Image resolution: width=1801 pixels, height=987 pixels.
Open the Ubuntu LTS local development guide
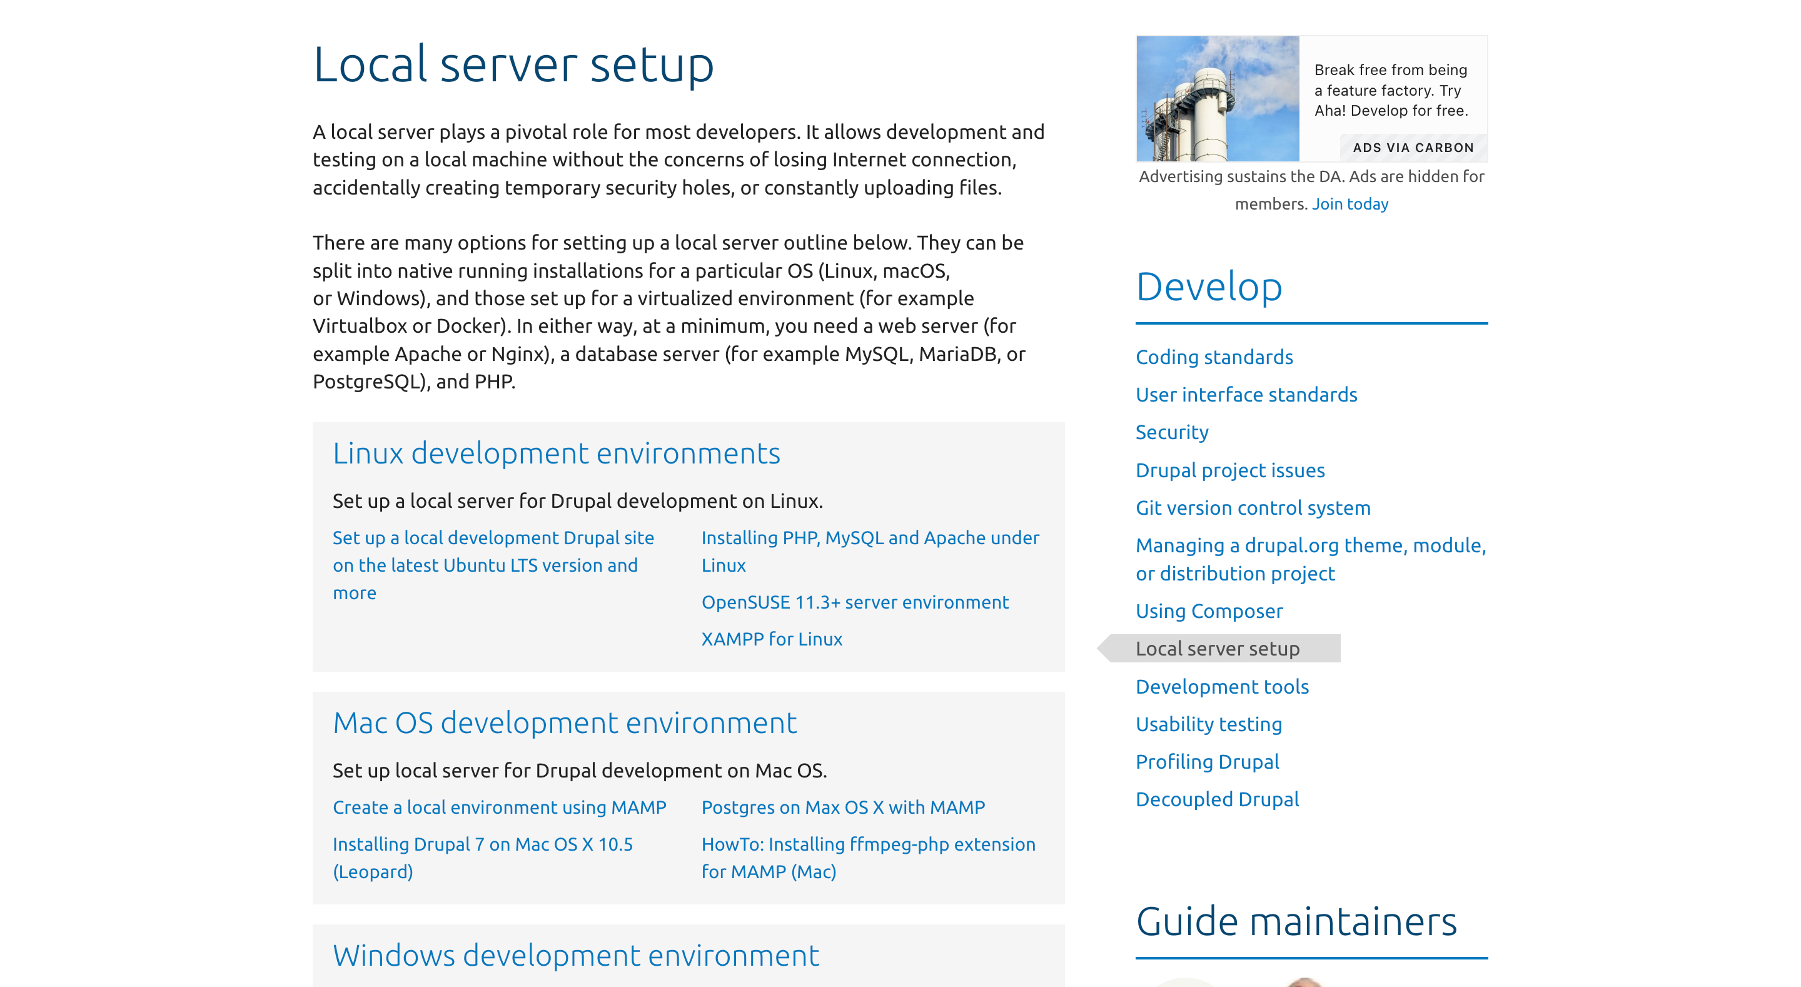click(493, 565)
